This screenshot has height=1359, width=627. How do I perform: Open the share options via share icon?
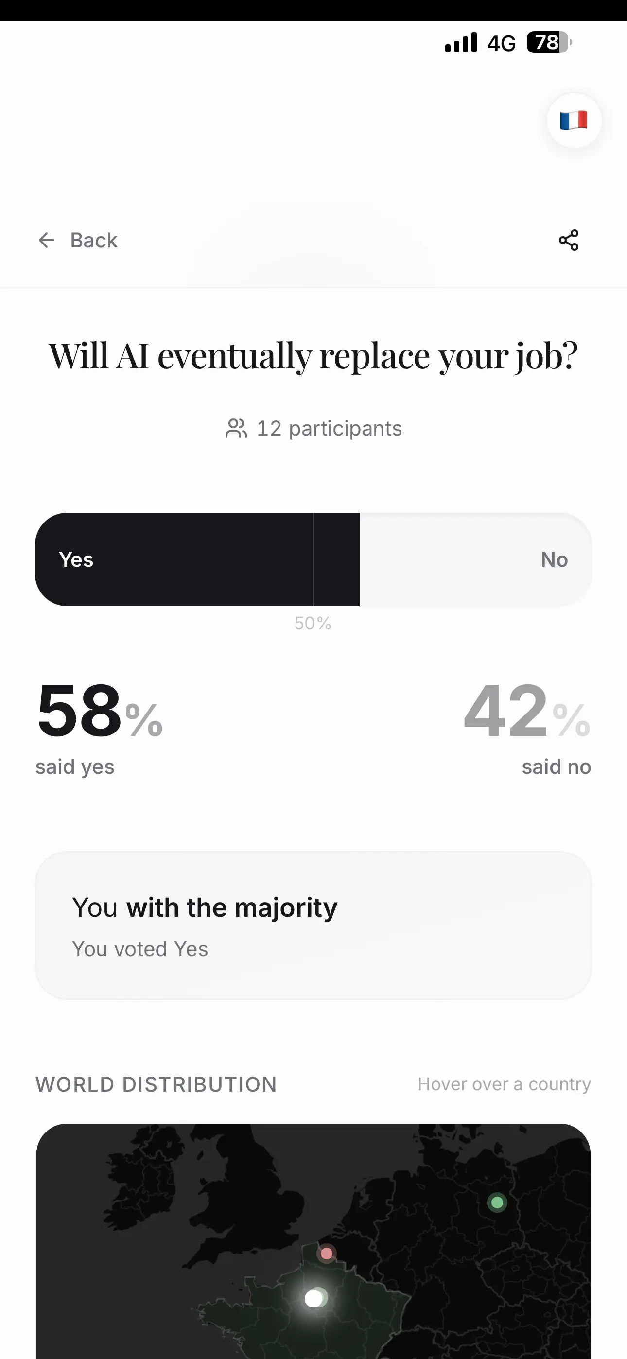[x=568, y=241]
